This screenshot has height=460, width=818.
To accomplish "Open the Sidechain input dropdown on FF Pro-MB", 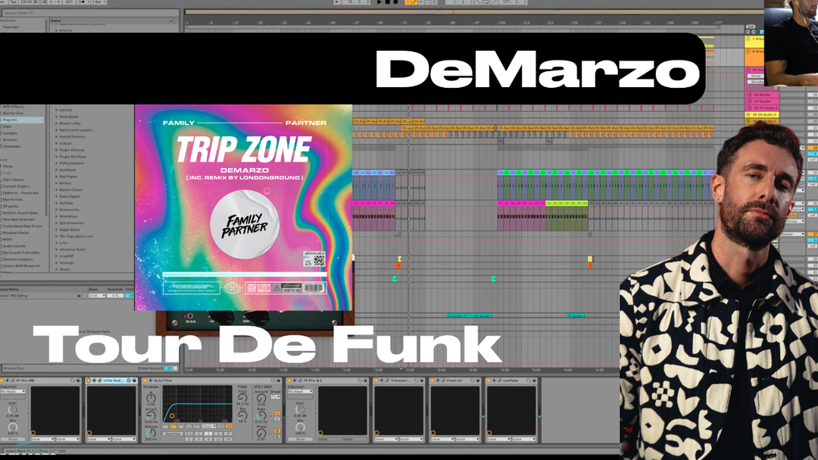I will tap(13, 391).
